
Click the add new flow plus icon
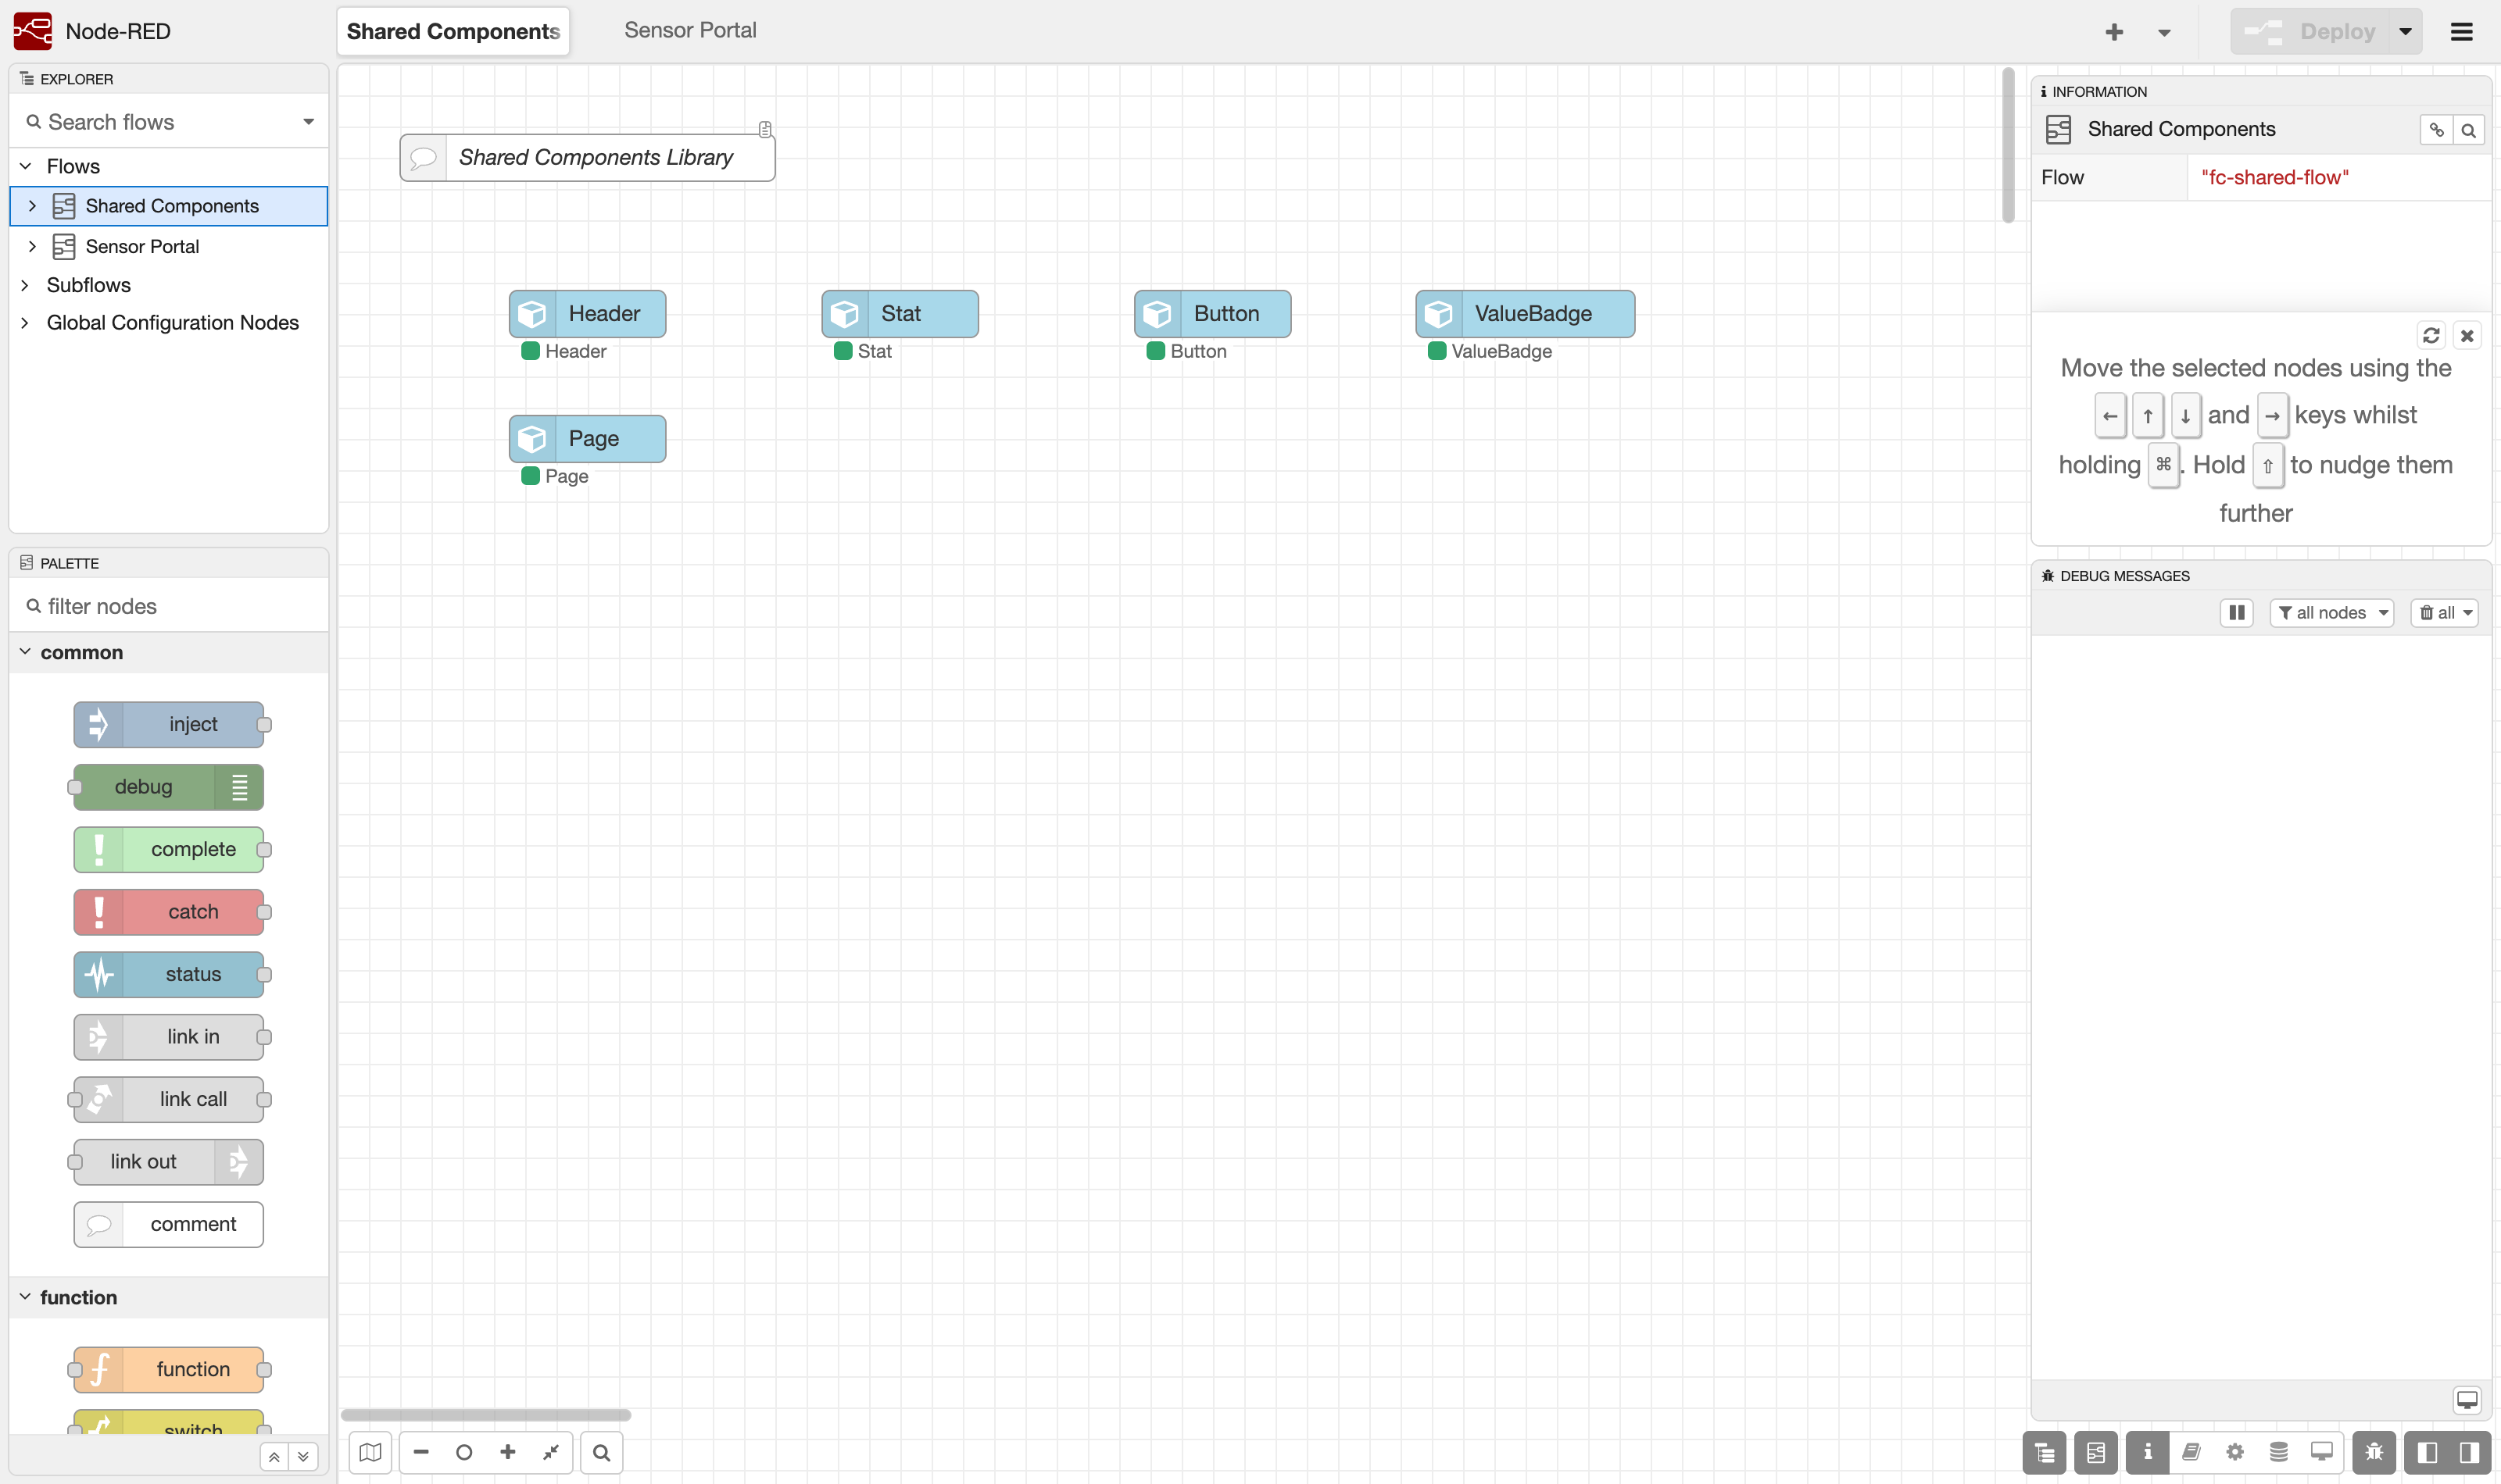point(2114,32)
